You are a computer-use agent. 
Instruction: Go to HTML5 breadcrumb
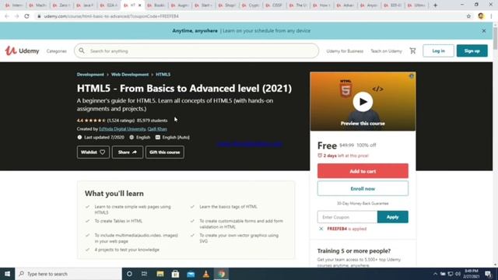163,75
